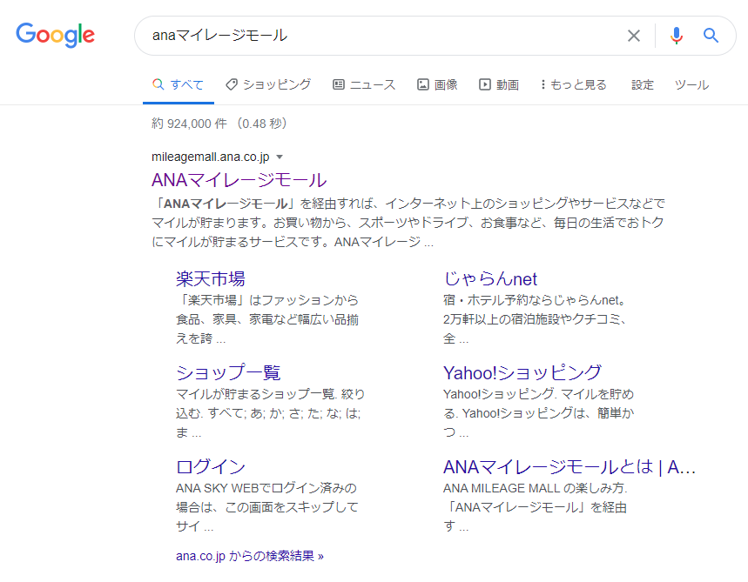The image size is (748, 582).
Task: Expand the もっと見る menu
Action: pos(573,84)
